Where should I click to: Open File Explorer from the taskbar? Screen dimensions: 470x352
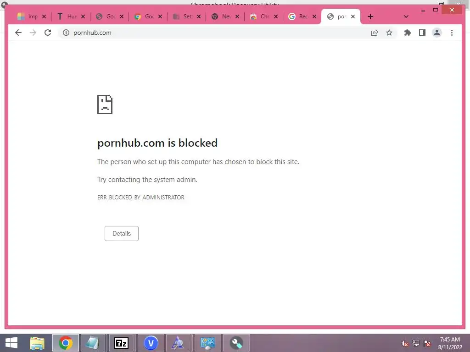pos(37,343)
